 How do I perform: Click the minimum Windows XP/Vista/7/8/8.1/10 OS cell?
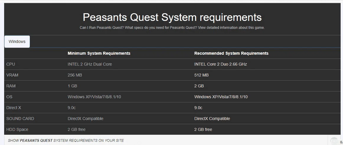pos(94,97)
